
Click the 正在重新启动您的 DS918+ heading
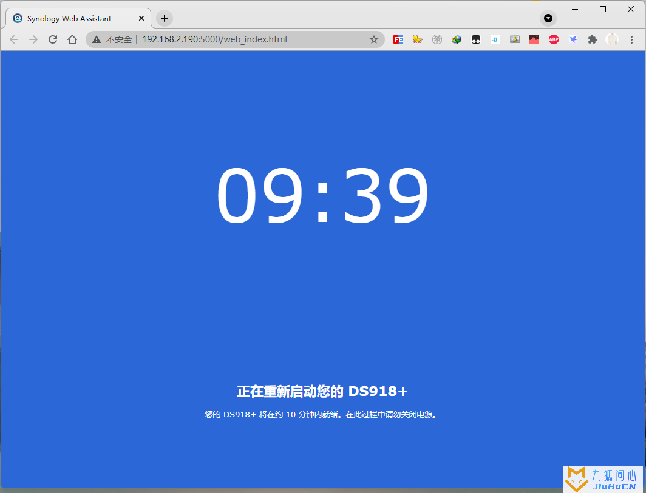[322, 391]
